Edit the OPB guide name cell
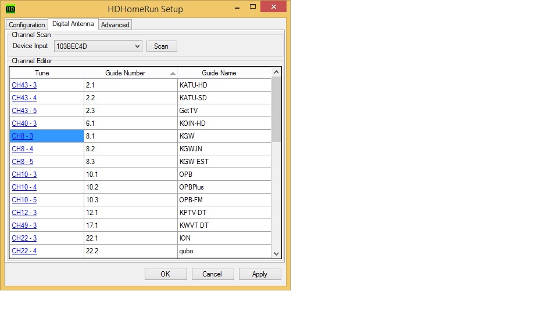Screen dimensions: 558x313 [x=224, y=174]
